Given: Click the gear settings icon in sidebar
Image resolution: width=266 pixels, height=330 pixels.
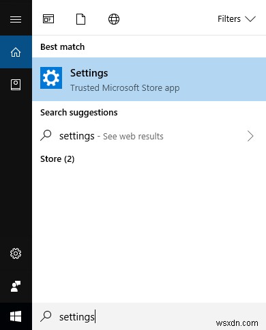Looking at the screenshot, I should coord(16,253).
